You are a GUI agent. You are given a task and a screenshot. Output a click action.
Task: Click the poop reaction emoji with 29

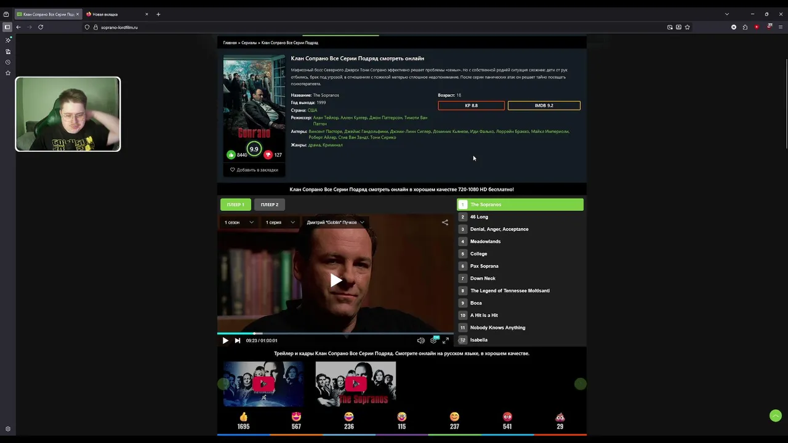[x=560, y=417]
